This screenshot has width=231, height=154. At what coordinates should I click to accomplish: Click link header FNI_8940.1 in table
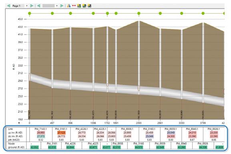[192, 129]
